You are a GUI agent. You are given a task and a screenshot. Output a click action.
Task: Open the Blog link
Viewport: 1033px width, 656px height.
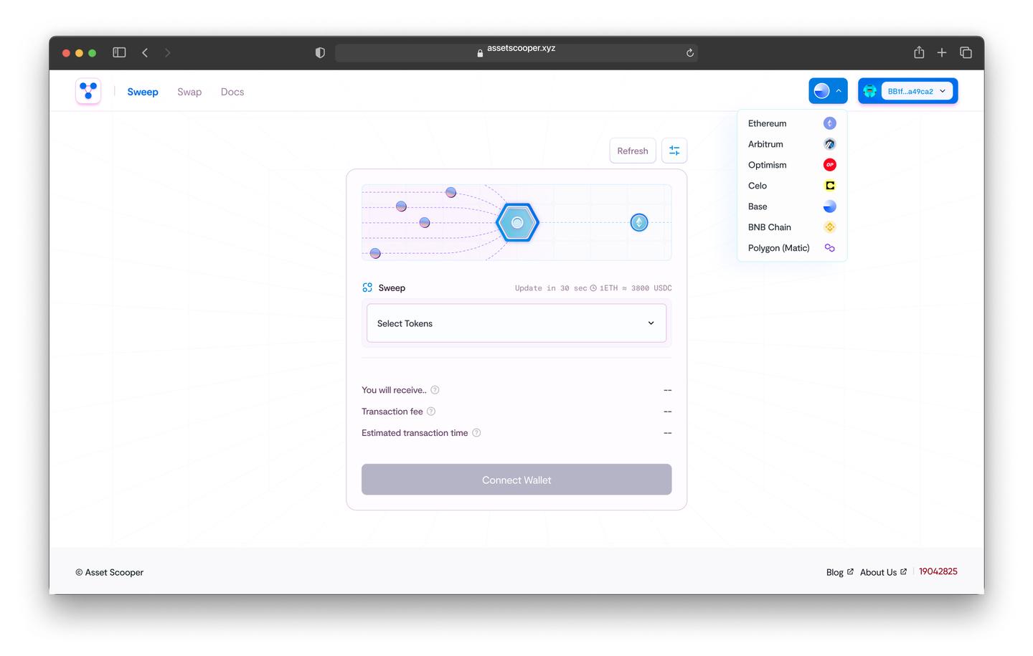(839, 572)
